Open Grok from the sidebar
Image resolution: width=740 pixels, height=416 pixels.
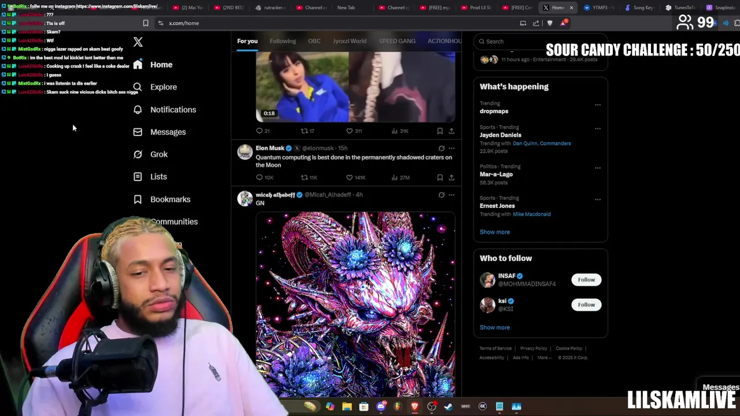coord(150,154)
